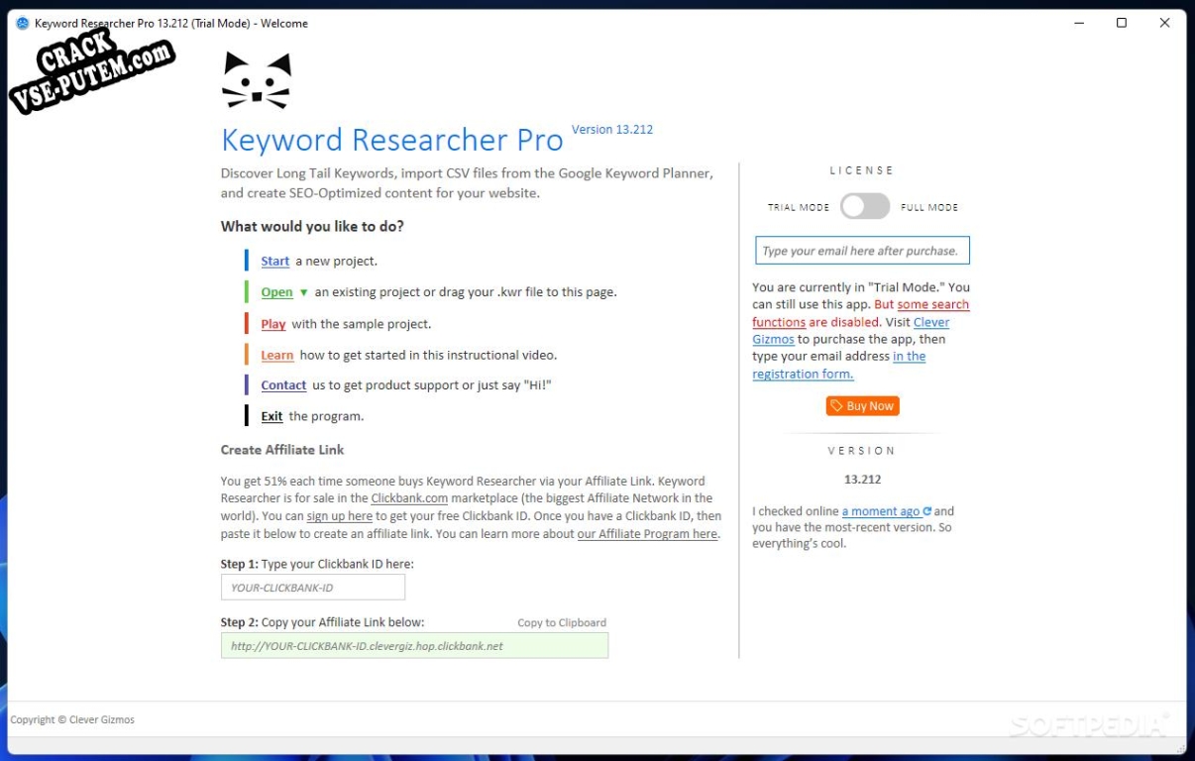Click the Contact link for support
The image size is (1195, 761).
(283, 385)
